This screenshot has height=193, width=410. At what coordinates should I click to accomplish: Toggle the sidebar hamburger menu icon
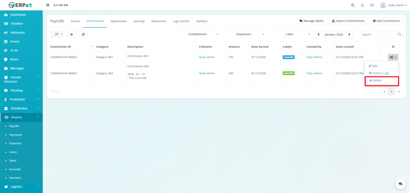(48, 5)
